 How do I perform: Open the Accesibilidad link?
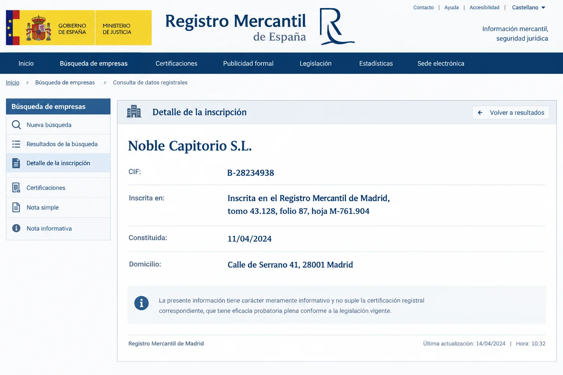[x=484, y=7]
